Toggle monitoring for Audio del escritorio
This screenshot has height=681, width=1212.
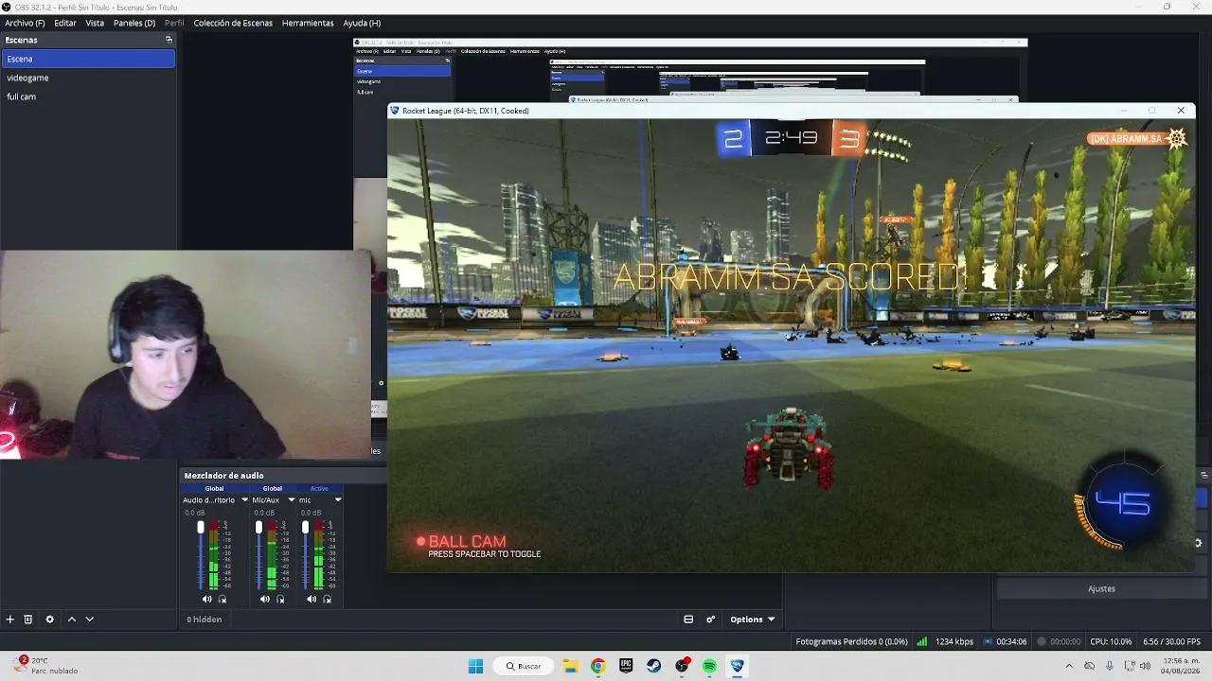coord(223,600)
